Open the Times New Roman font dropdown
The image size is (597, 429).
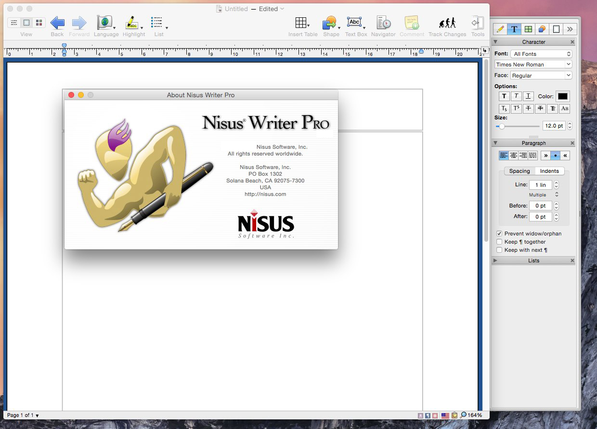[533, 64]
